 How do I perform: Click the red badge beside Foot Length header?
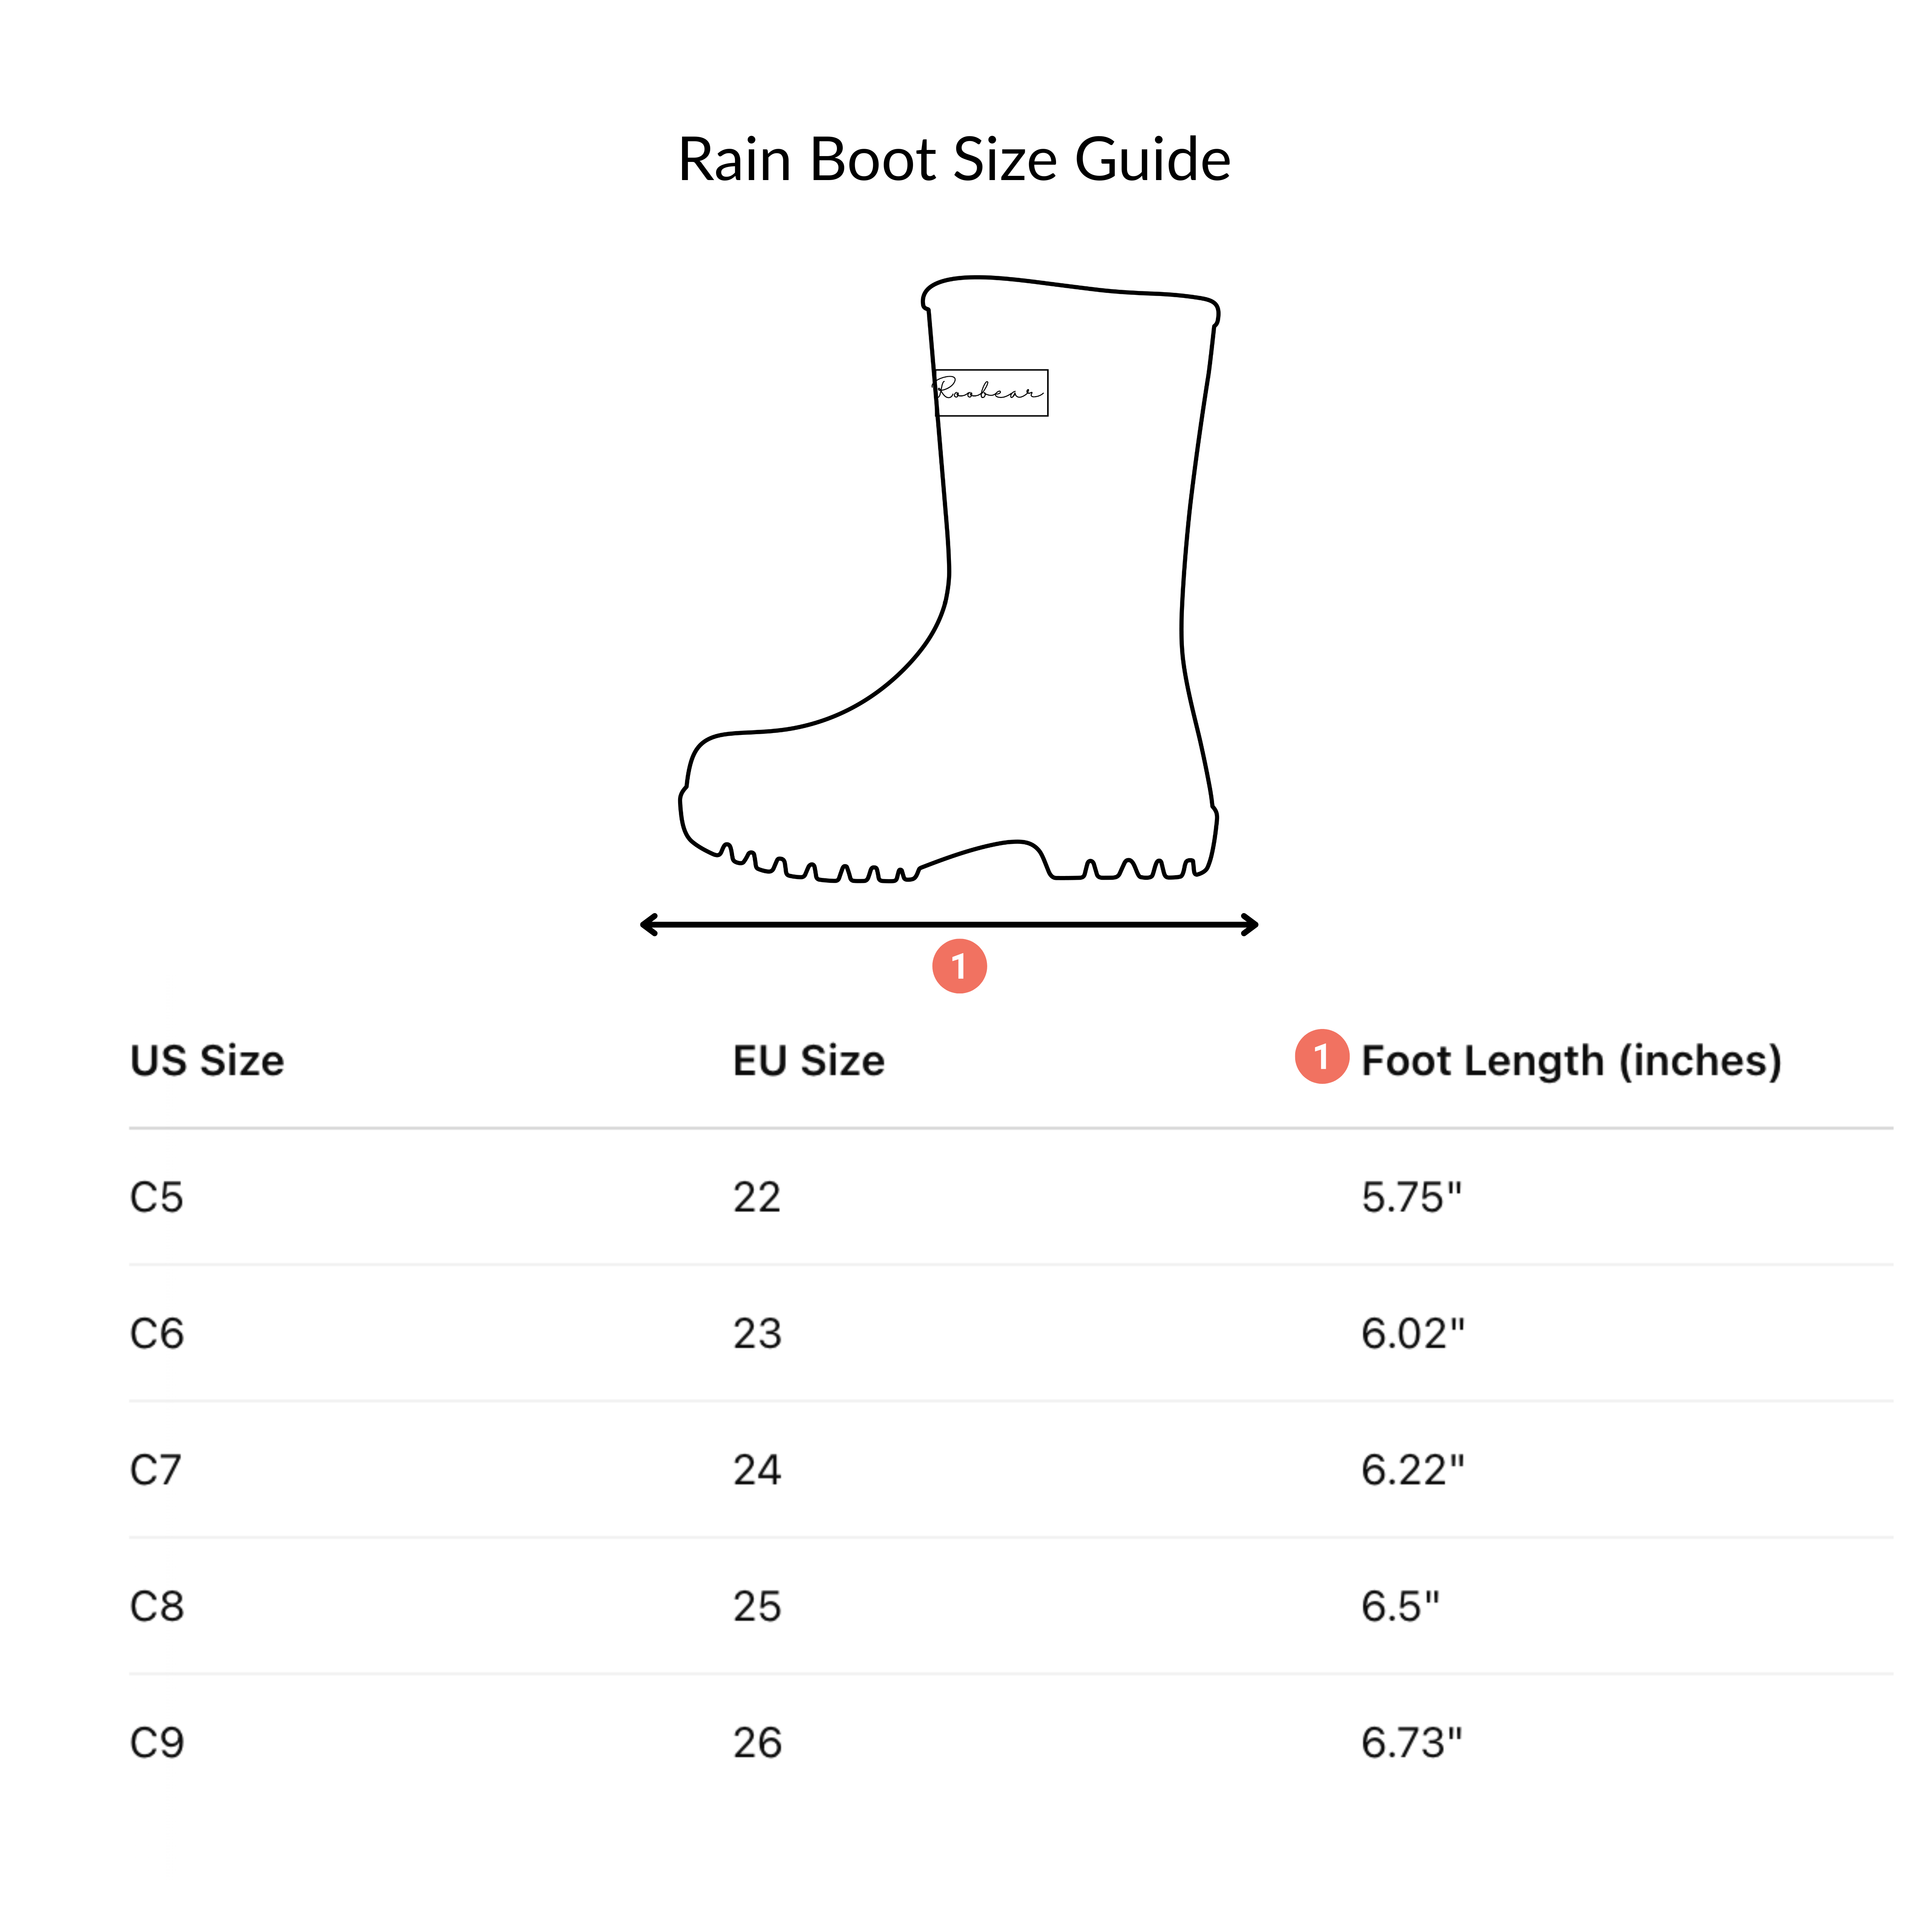pos(1322,1057)
